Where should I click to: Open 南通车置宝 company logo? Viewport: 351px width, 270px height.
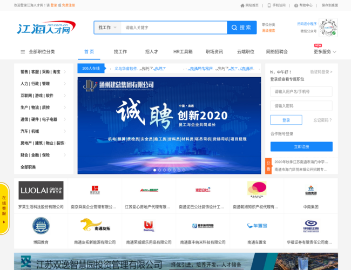(257, 226)
